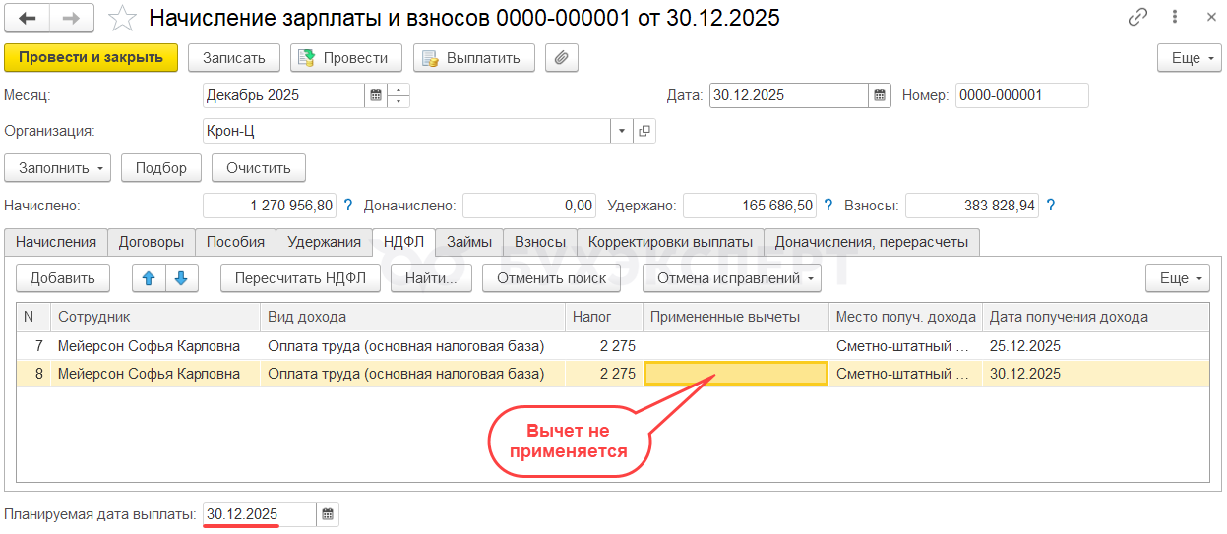Move row up with blue arrow
This screenshot has width=1227, height=534.
[x=149, y=278]
